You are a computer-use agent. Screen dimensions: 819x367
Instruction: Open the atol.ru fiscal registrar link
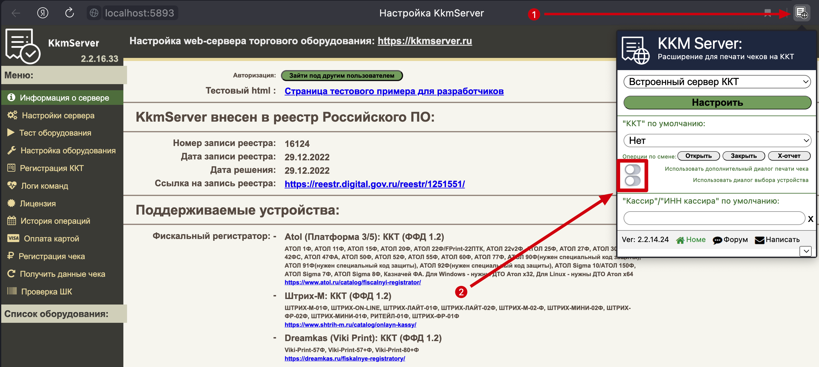[353, 282]
